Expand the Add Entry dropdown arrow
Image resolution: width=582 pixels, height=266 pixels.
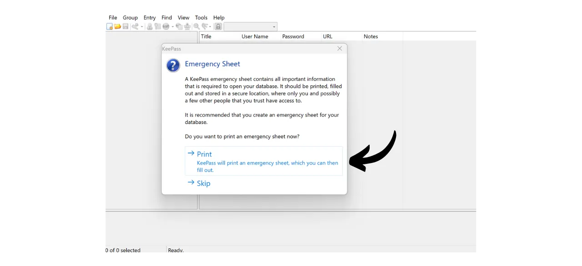(x=141, y=26)
